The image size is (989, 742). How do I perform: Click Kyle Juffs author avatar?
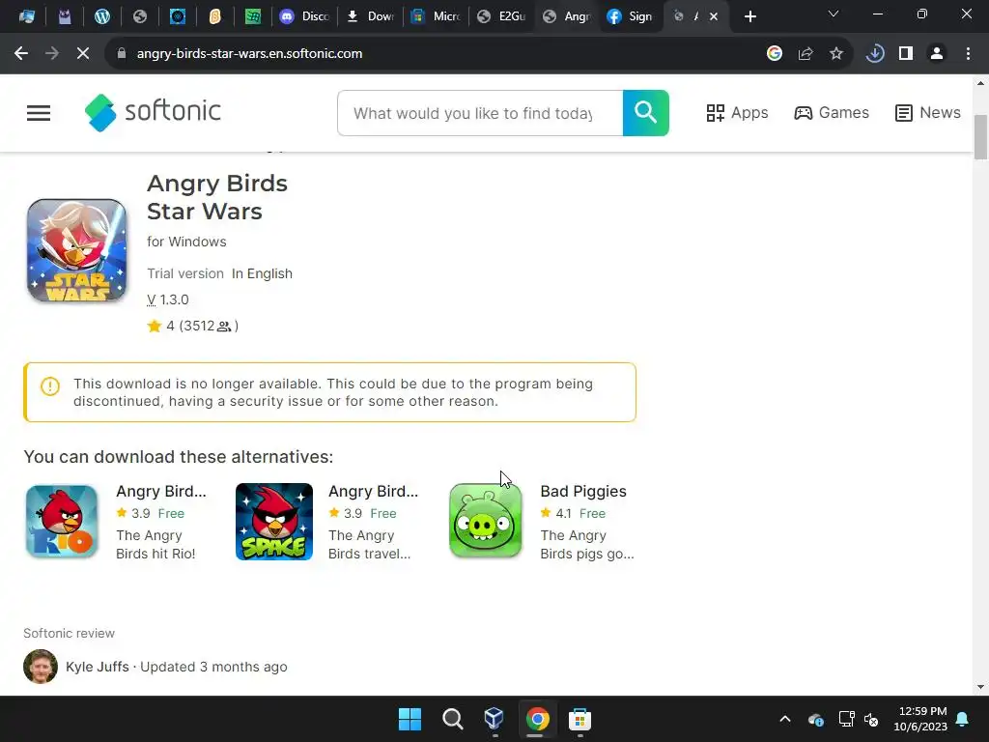(x=41, y=667)
